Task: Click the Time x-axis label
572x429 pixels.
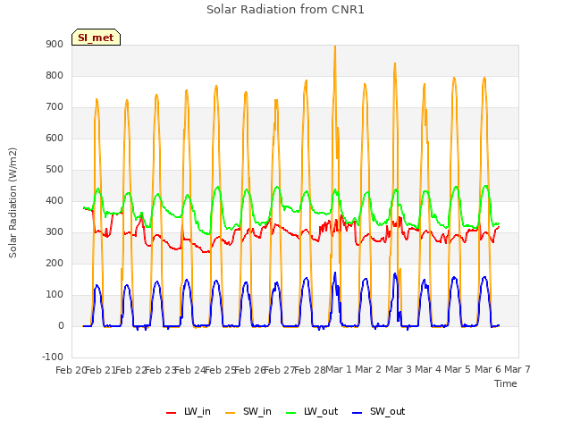Action: 506,383
